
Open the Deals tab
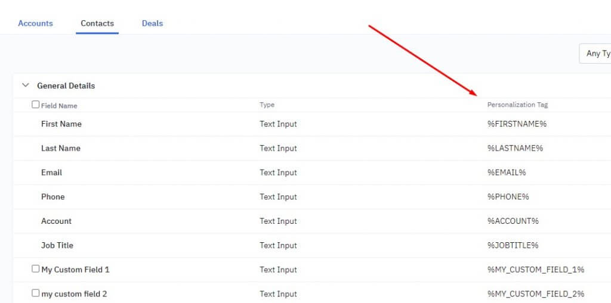click(x=152, y=23)
